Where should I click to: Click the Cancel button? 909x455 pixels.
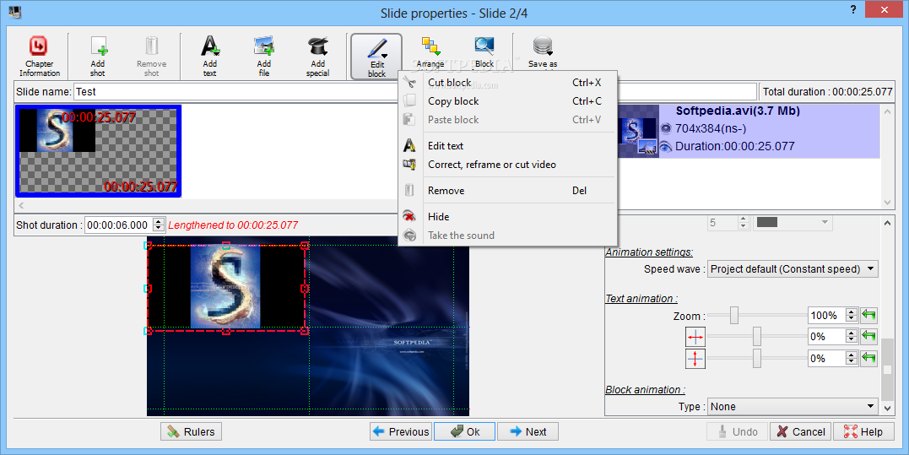point(801,432)
